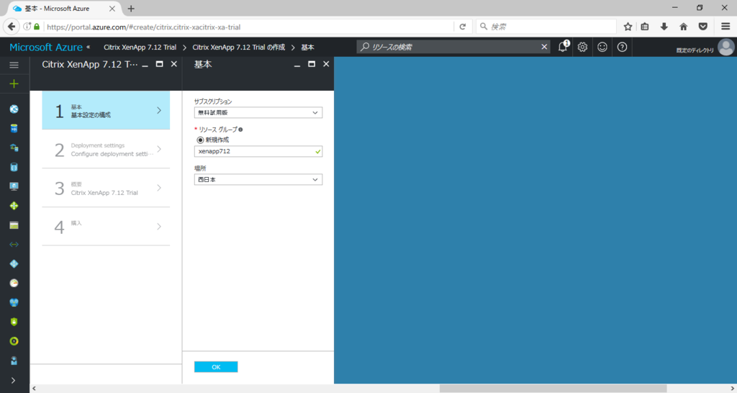The image size is (737, 393).
Task: Open Load balancers green diamond icon
Action: (x=14, y=205)
